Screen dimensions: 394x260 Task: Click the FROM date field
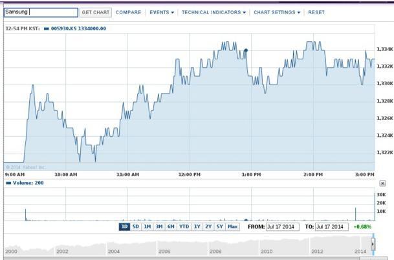[x=283, y=227]
